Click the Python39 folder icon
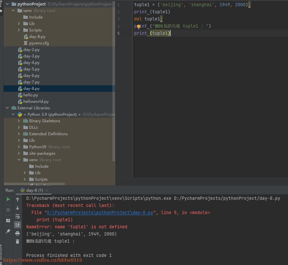This screenshot has height=265, width=288. tap(26, 147)
